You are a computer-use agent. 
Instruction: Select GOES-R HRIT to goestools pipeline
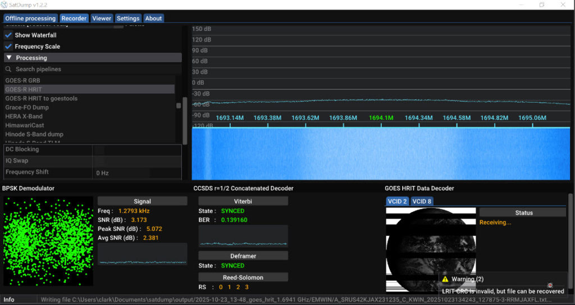(42, 99)
